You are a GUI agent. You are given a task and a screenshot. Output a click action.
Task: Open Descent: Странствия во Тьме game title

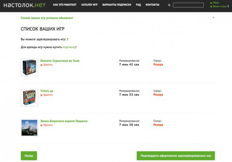pyautogui.click(x=60, y=61)
